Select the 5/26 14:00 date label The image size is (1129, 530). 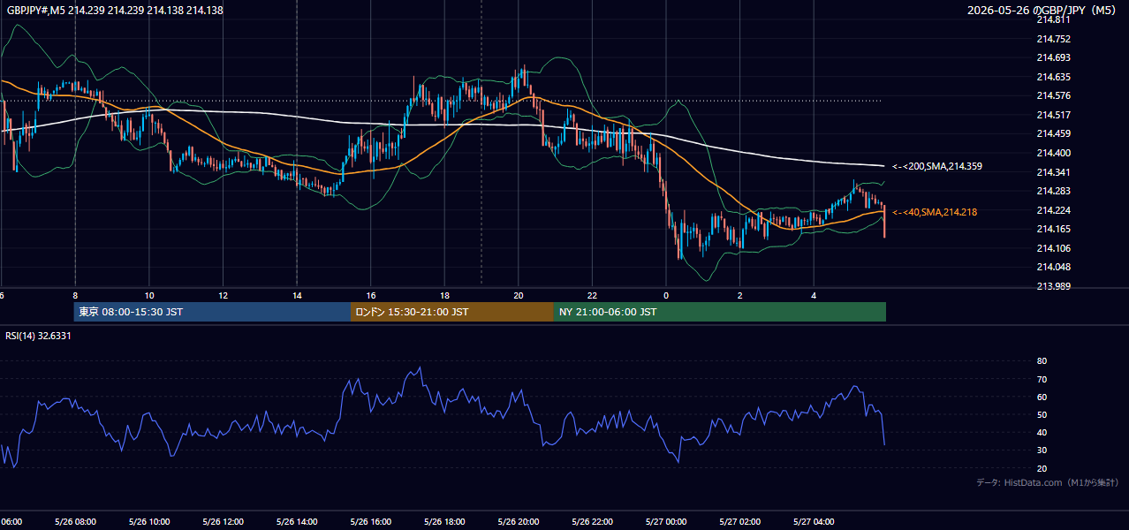point(297,522)
